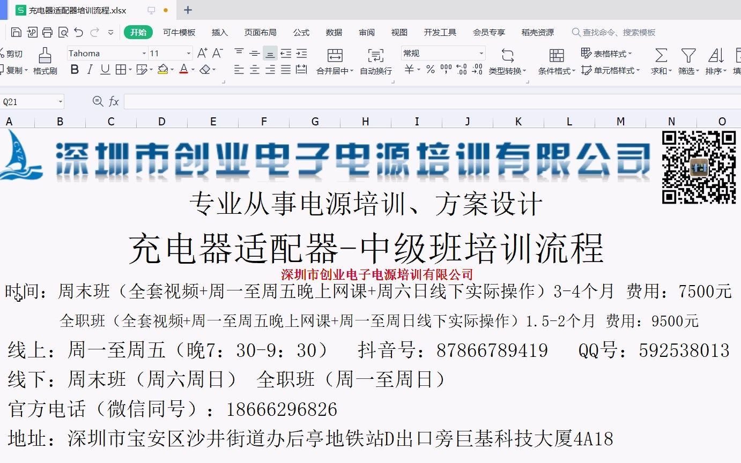The width and height of the screenshot is (741, 463).
Task: Click the Redo arrow icon
Action: coord(95,32)
